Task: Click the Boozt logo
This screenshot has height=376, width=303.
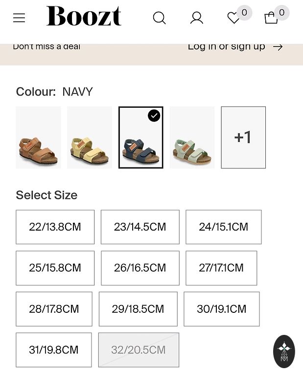Action: (x=84, y=17)
